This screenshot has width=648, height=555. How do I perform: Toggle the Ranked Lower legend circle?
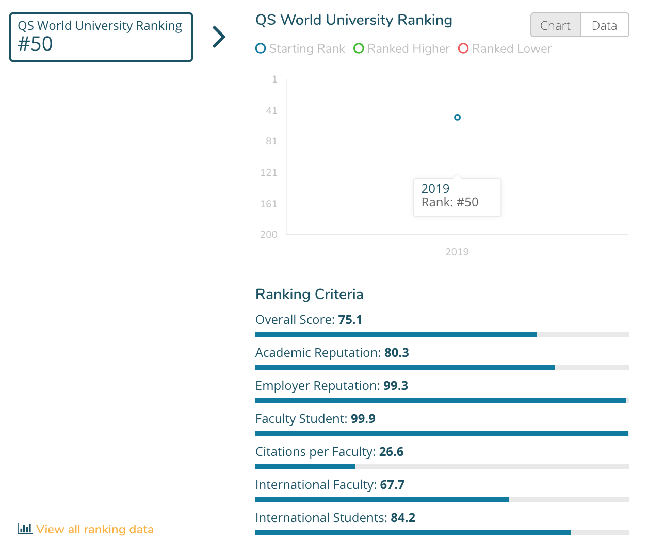(463, 48)
